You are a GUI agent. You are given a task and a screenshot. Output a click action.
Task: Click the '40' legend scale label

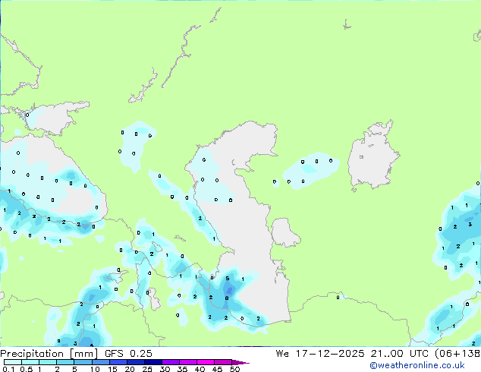(x=200, y=369)
